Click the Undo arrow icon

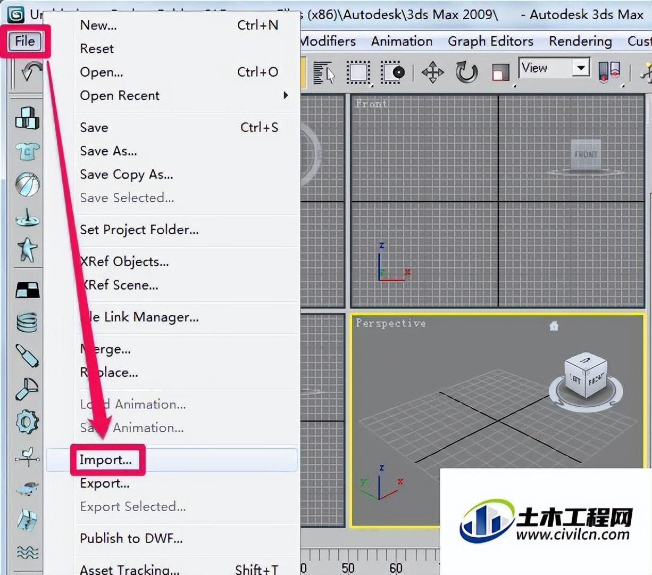point(31,71)
